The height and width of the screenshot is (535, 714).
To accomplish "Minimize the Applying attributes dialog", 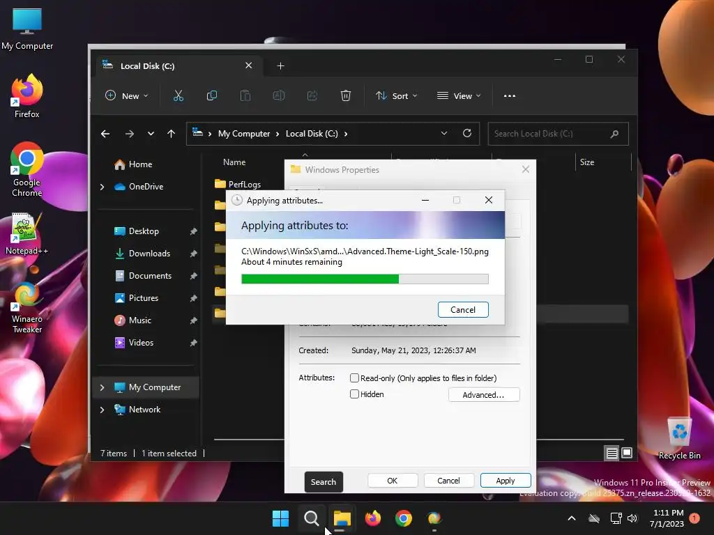I will pos(425,200).
